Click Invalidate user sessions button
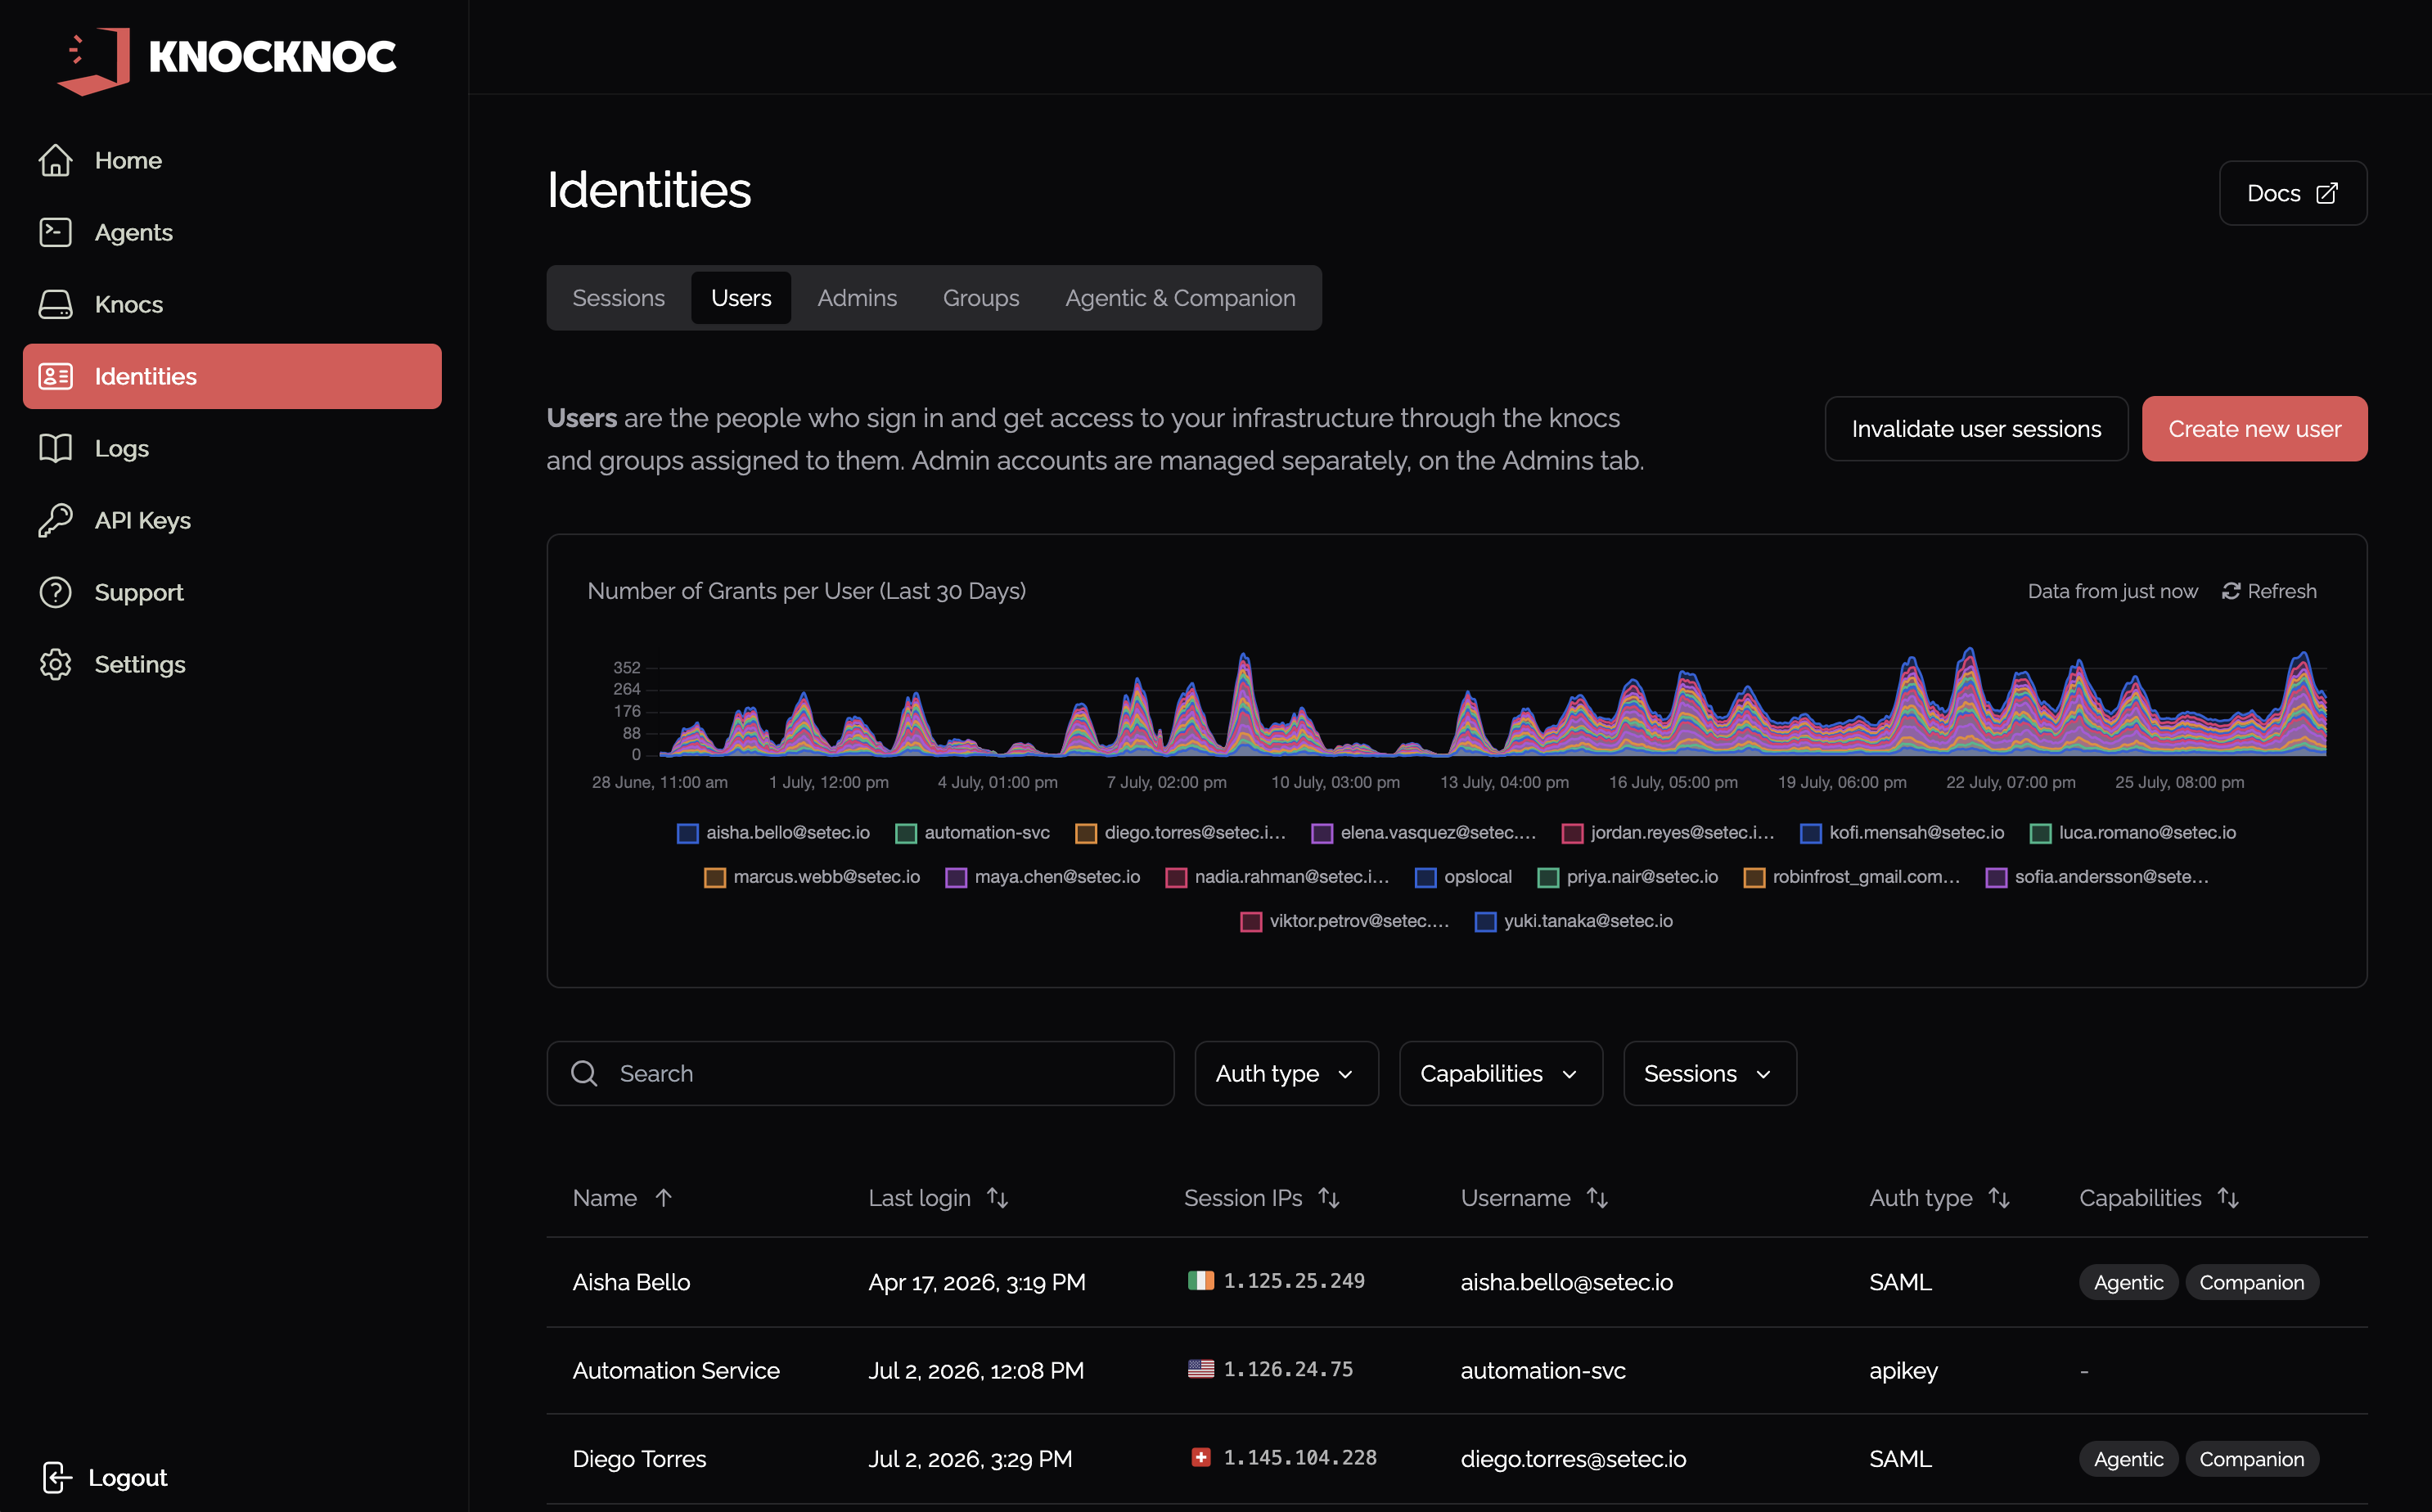The image size is (2432, 1512). pyautogui.click(x=1976, y=429)
